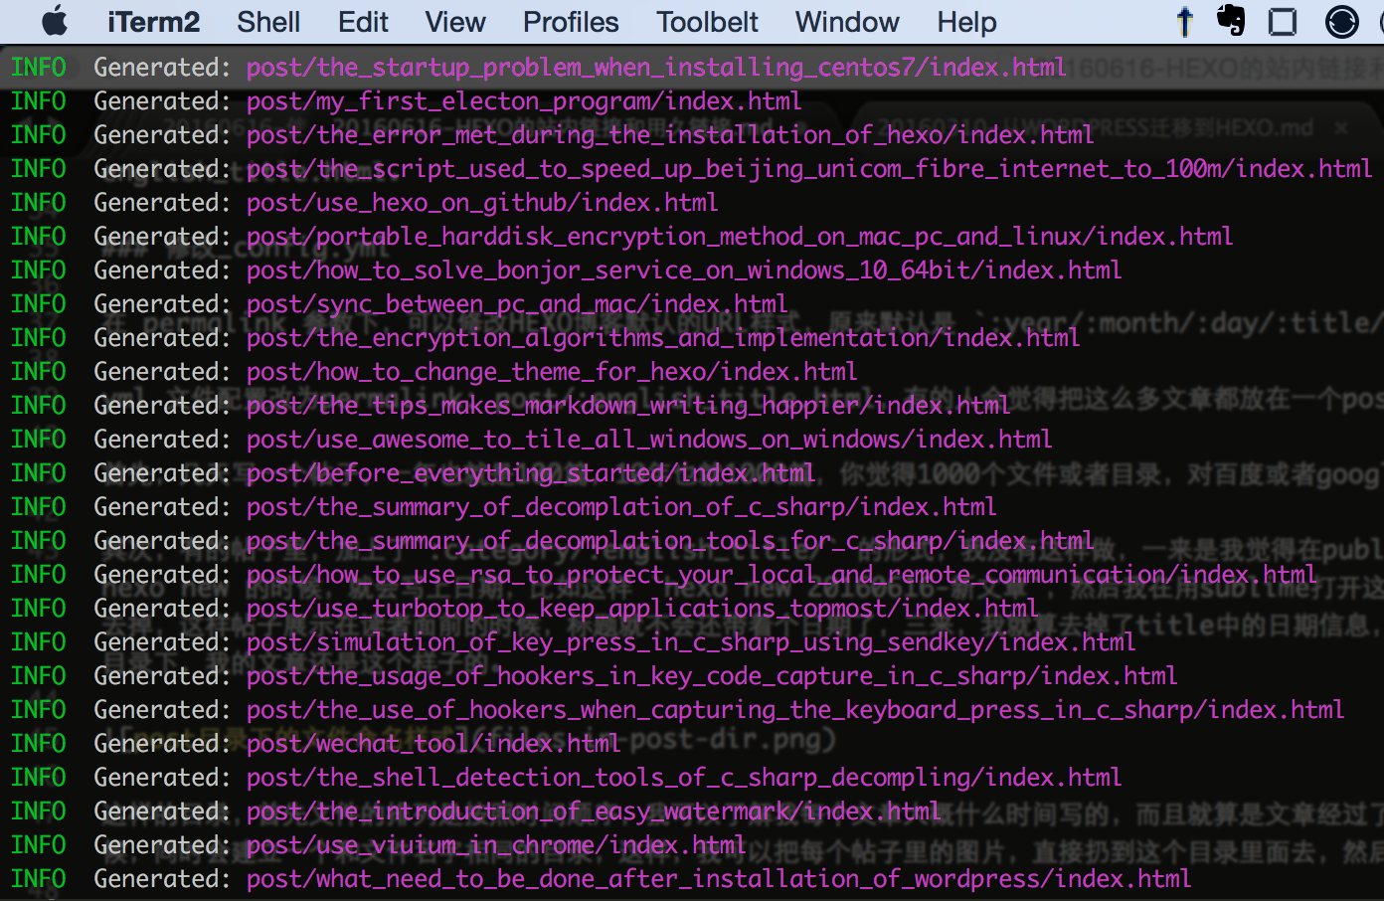The width and height of the screenshot is (1384, 901).
Task: Click the path post/before_everything_started/index.html
Action: [531, 473]
